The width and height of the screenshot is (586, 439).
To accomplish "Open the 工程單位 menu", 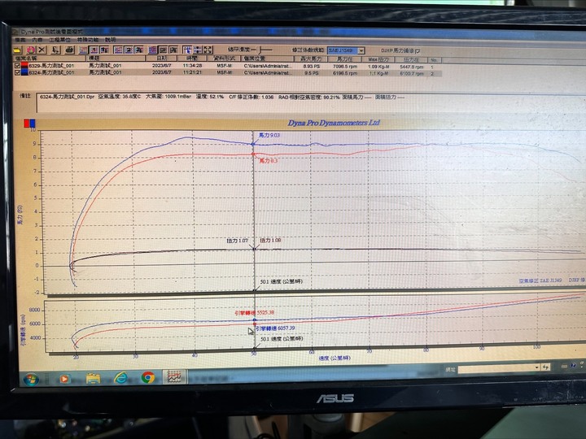I will [x=59, y=40].
